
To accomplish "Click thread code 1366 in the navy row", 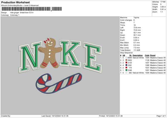I will pyautogui.click(x=147, y=65).
